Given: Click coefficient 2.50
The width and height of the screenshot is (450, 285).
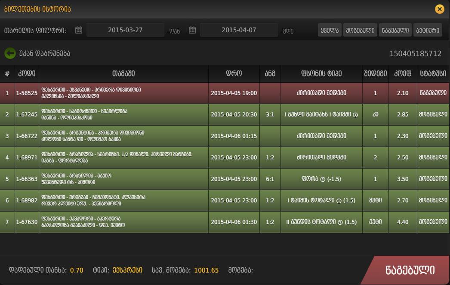Looking at the screenshot, I should tap(403, 157).
